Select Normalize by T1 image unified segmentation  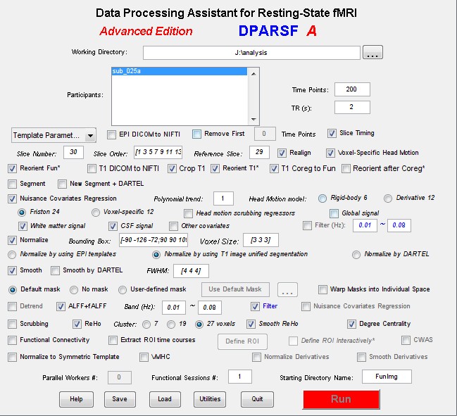click(156, 255)
